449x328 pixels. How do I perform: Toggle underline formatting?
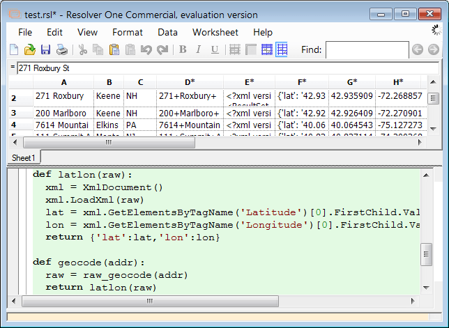coord(215,49)
